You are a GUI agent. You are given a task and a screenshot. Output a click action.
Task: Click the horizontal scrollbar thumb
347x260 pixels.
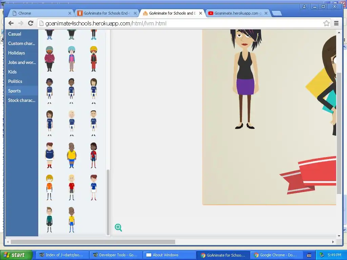coord(93,242)
